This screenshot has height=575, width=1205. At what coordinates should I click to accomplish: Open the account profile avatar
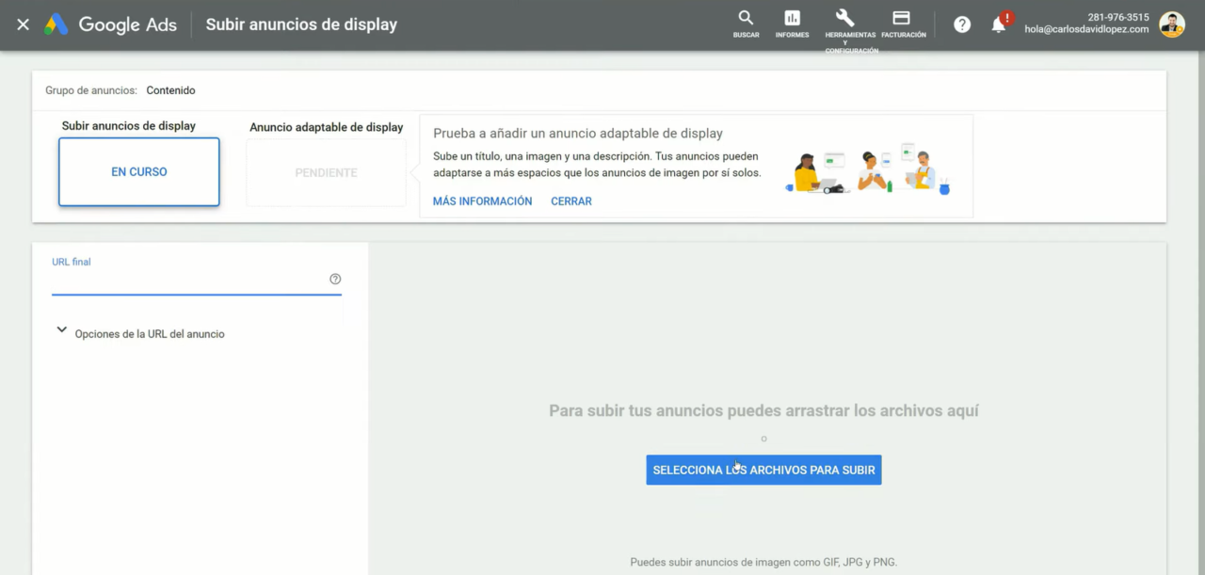point(1171,24)
